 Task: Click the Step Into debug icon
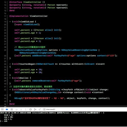(x=21, y=109)
